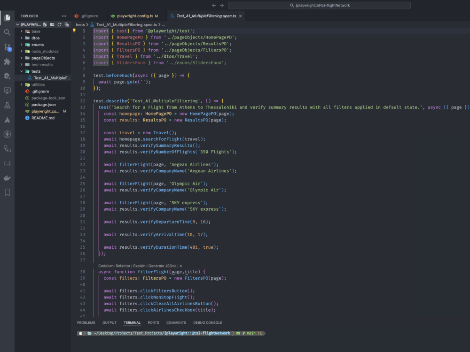Click the tests breadcrumb segment
This screenshot has height=352, width=470.
(x=80, y=25)
